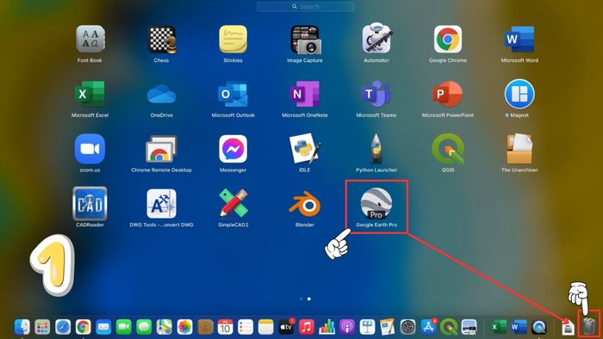Open the Trash in the Dock
The width and height of the screenshot is (603, 339).
588,326
